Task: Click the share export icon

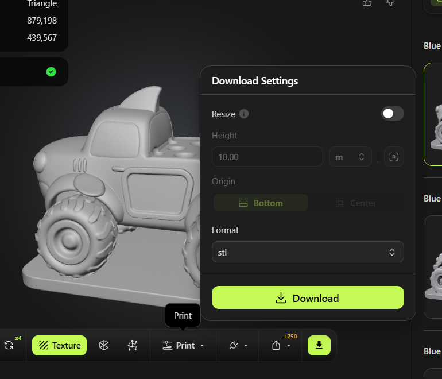Action: tap(276, 345)
